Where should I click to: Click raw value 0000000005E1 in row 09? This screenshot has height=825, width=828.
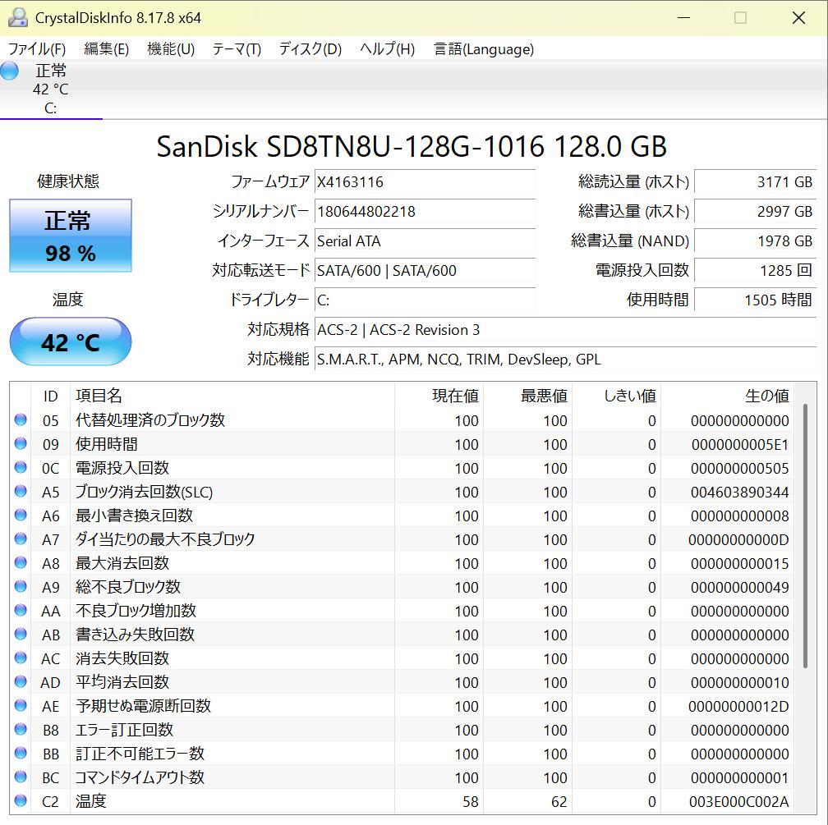pyautogui.click(x=740, y=444)
